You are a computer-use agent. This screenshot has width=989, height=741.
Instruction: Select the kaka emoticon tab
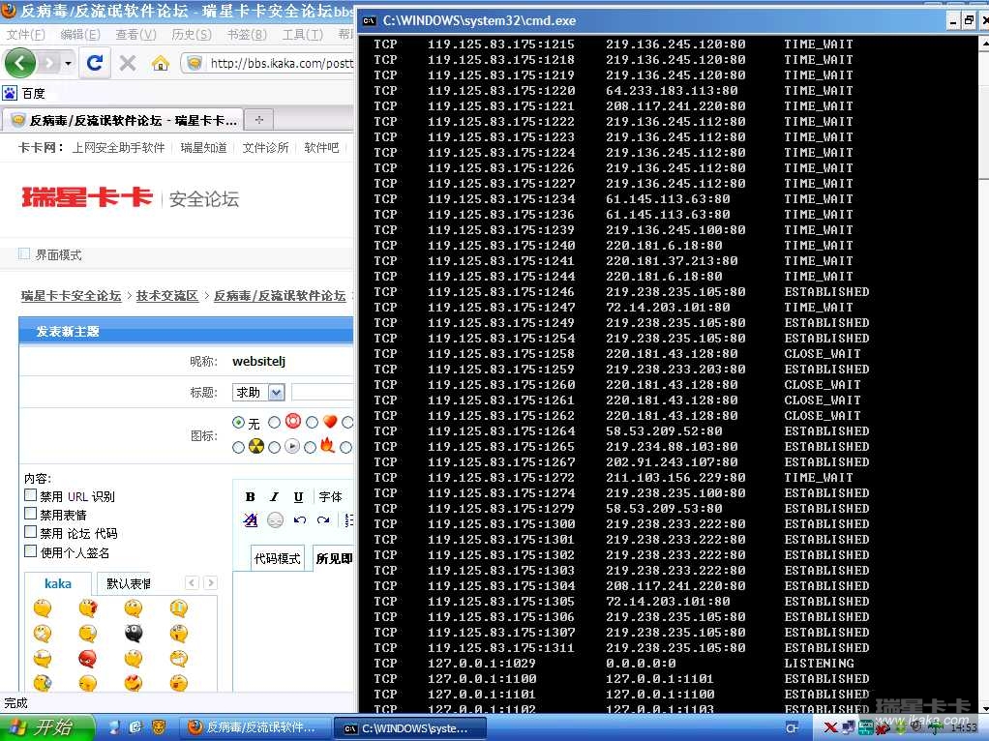click(x=58, y=584)
